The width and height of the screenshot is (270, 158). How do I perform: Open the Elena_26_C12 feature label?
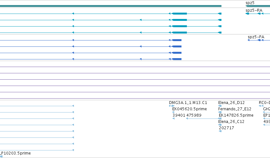click(231, 122)
